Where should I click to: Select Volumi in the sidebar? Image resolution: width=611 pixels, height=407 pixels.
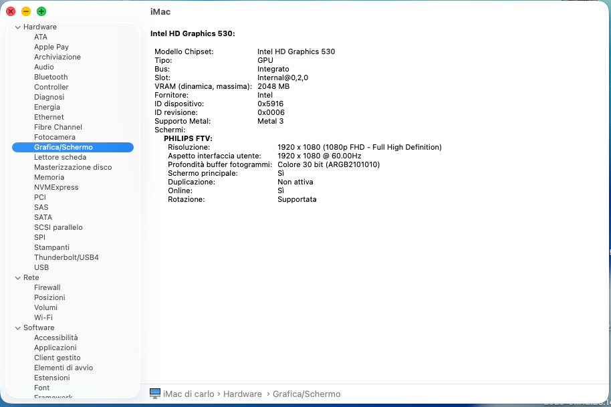click(x=45, y=307)
